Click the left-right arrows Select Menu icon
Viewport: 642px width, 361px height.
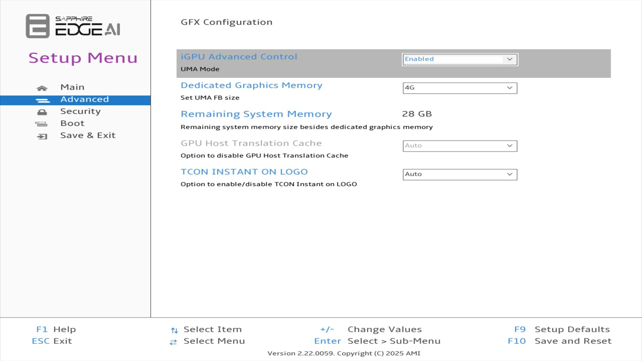tap(173, 342)
